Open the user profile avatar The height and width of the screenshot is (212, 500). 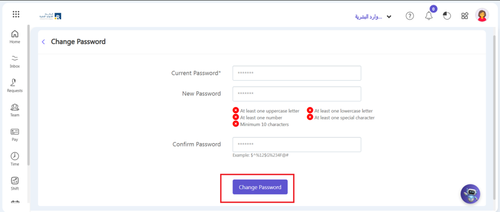(482, 16)
